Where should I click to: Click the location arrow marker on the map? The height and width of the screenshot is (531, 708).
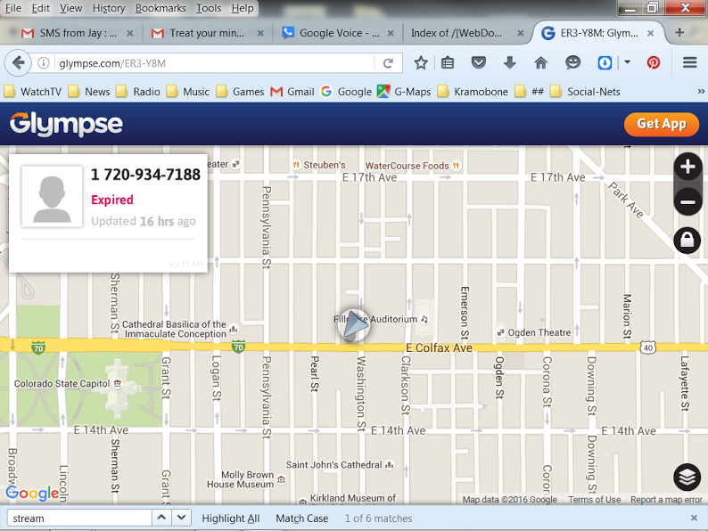pyautogui.click(x=353, y=325)
